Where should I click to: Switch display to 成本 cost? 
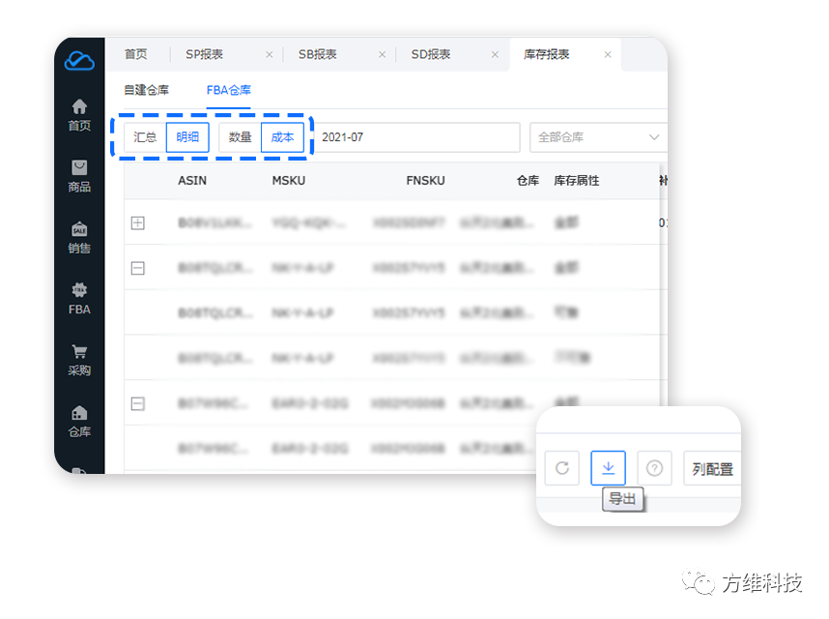click(x=282, y=137)
